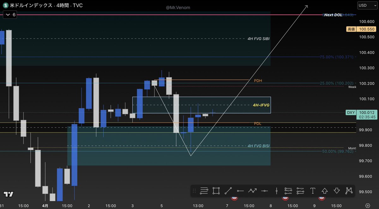Viewport: 379px width, 209px height.
Task: Select the Rectangle drawing tool
Action: [x=216, y=191]
